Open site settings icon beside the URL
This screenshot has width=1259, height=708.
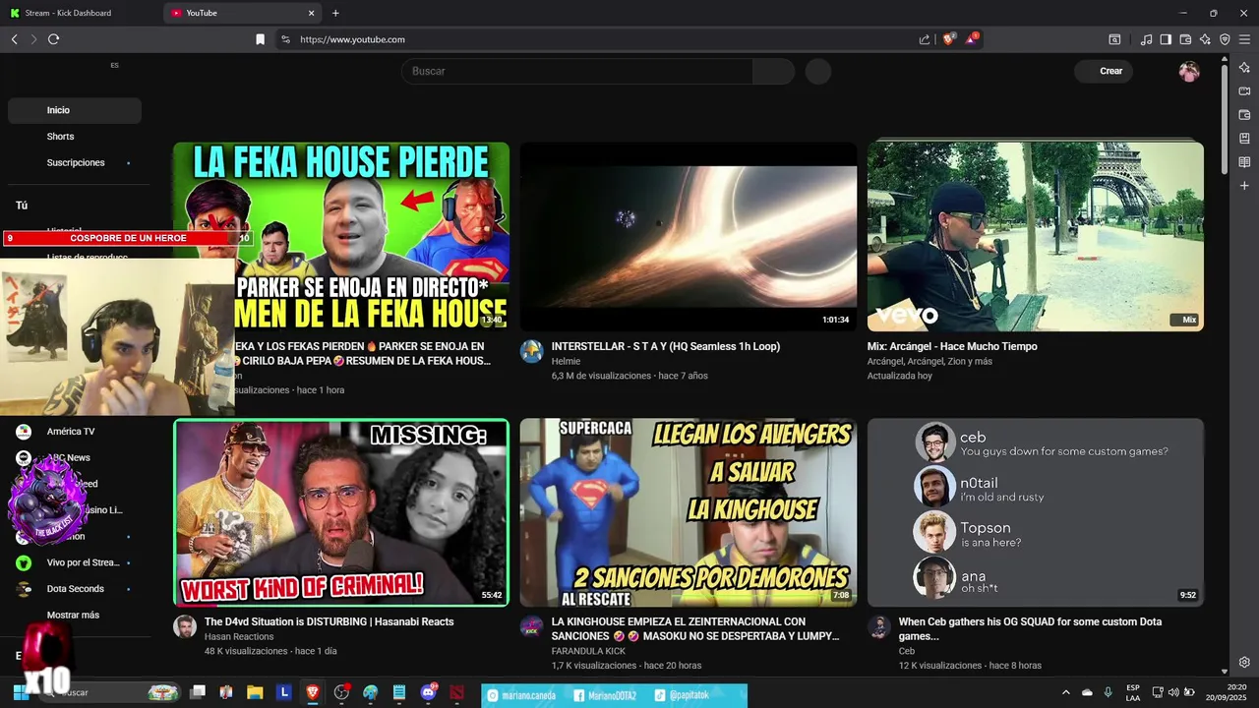pos(285,39)
